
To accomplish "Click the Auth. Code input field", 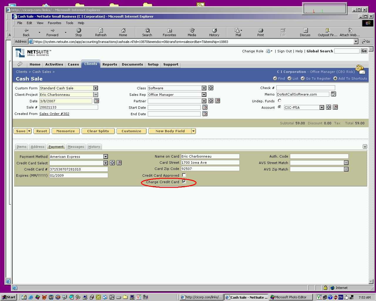I will pos(319,156).
